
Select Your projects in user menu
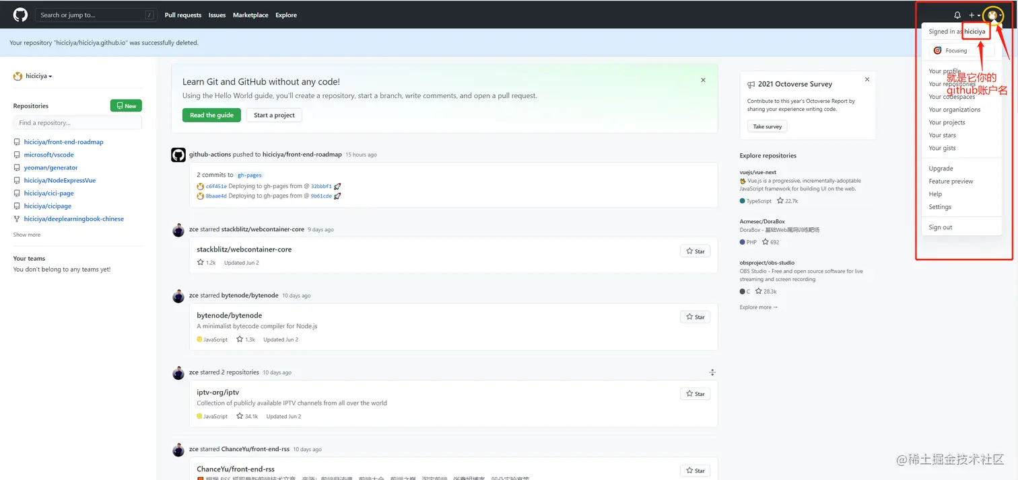947,122
